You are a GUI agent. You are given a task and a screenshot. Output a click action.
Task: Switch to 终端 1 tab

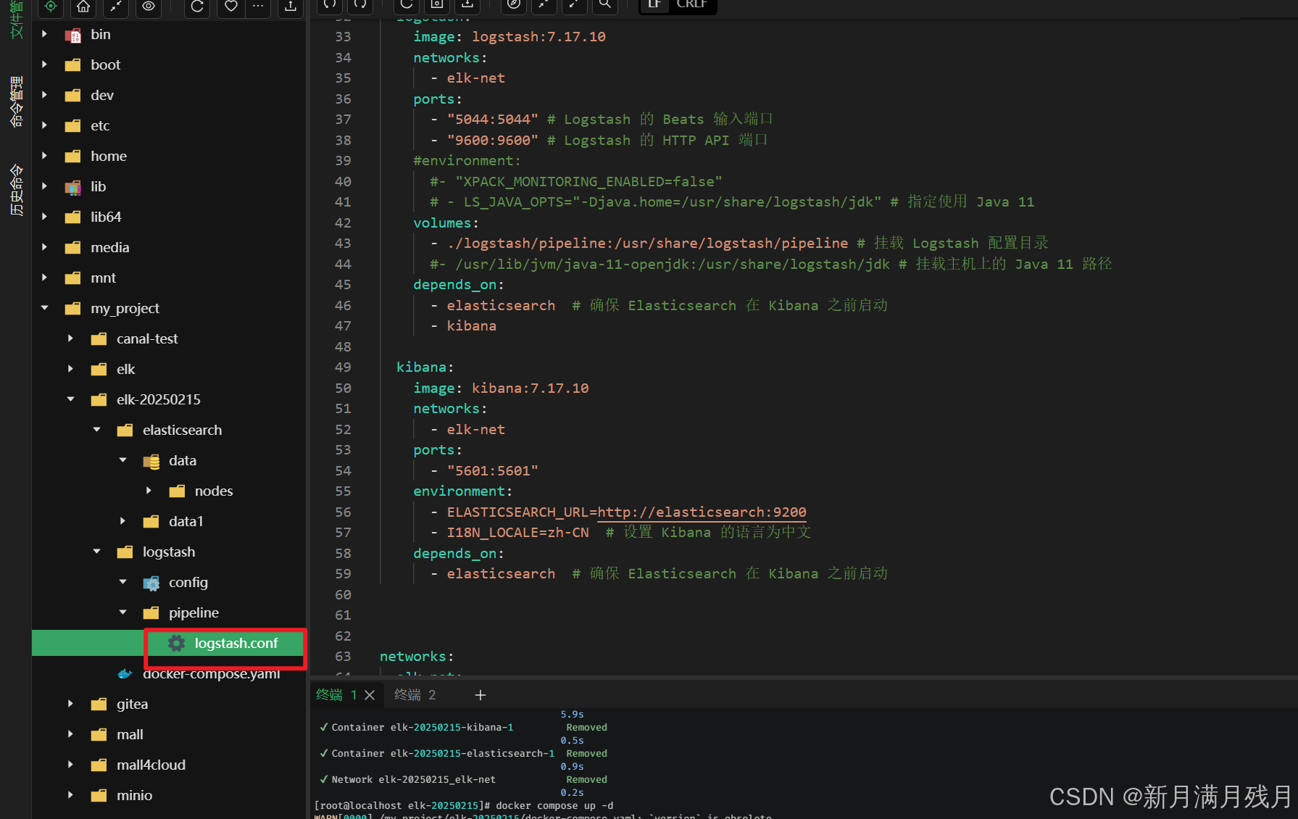coord(336,695)
